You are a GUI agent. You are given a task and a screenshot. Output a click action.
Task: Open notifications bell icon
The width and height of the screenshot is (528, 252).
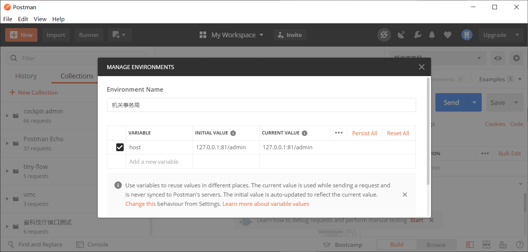[432, 35]
